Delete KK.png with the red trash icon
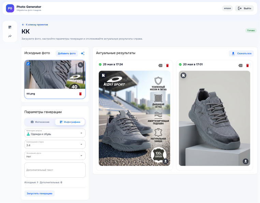 tap(81, 94)
